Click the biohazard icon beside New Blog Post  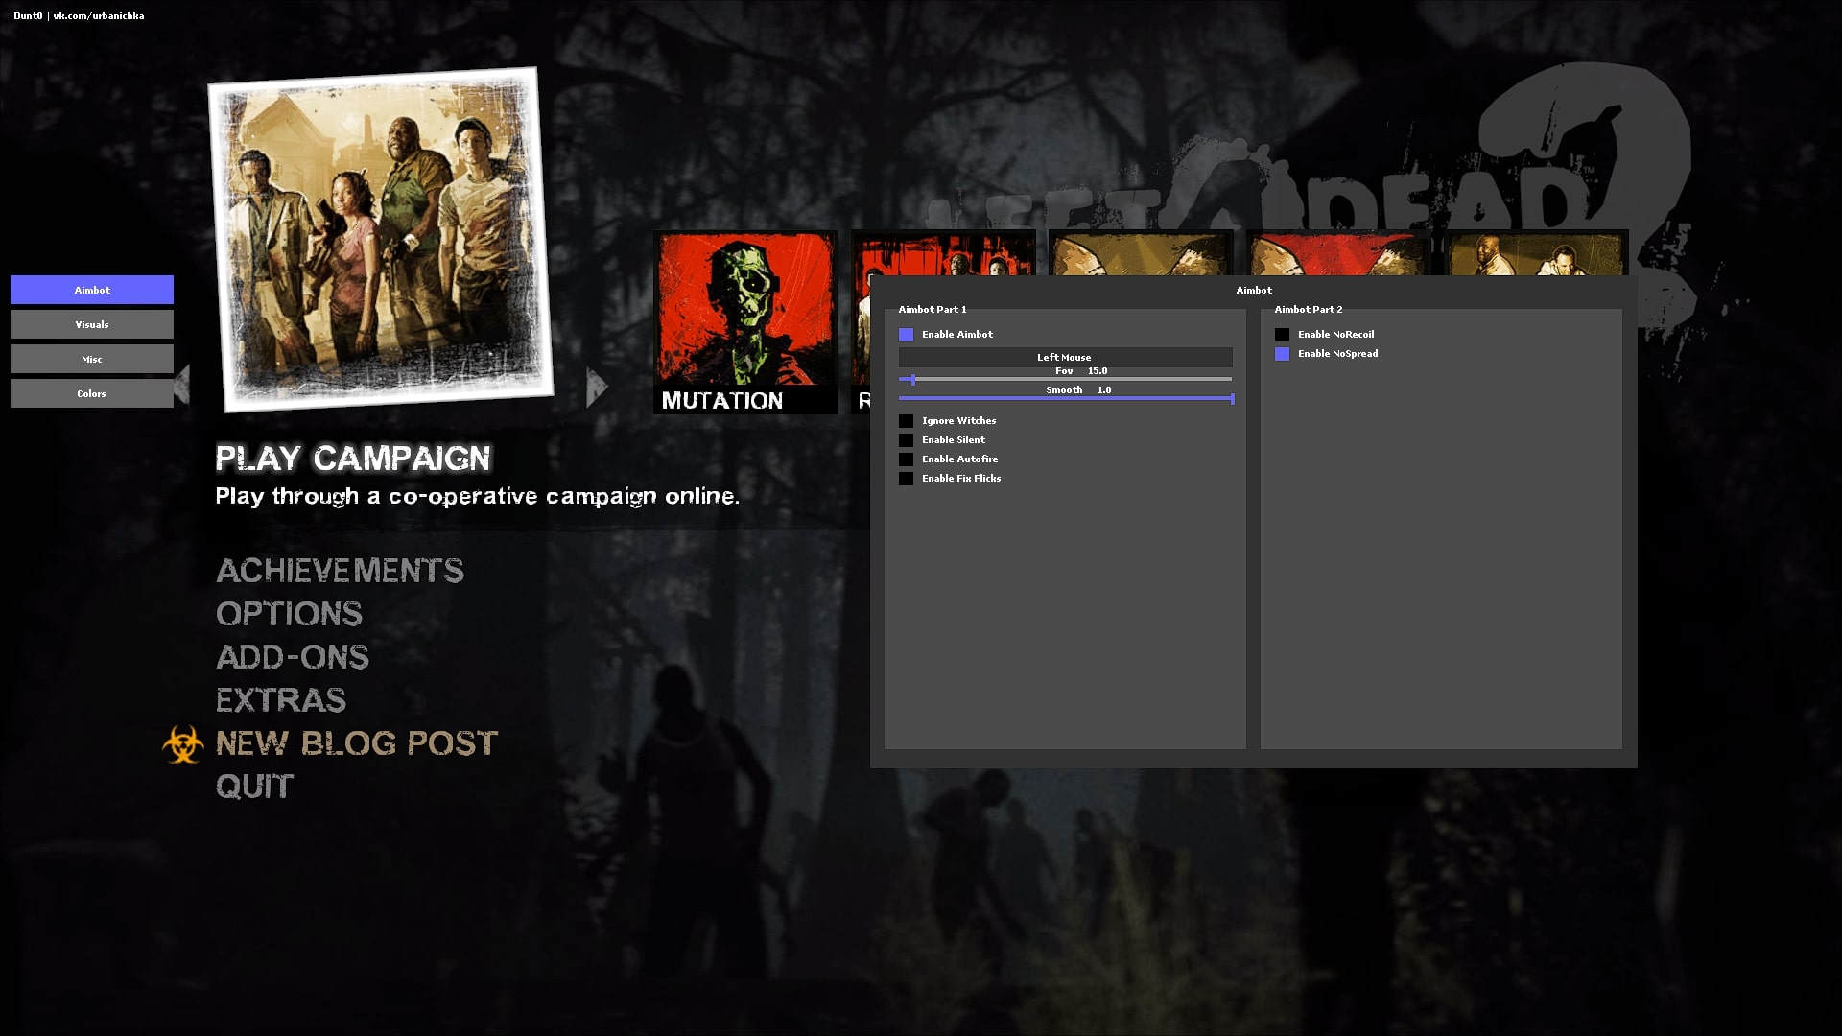pyautogui.click(x=182, y=744)
